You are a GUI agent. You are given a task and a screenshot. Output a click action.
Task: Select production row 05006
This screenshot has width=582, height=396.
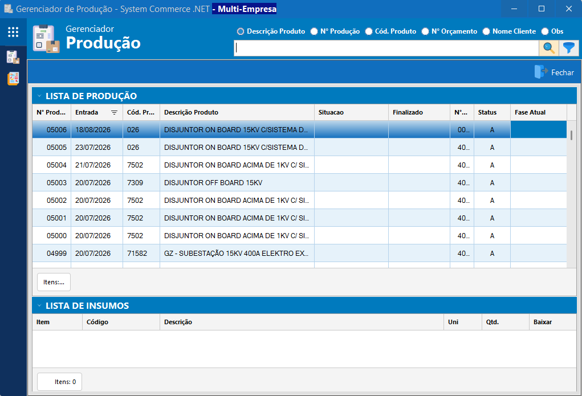point(299,129)
